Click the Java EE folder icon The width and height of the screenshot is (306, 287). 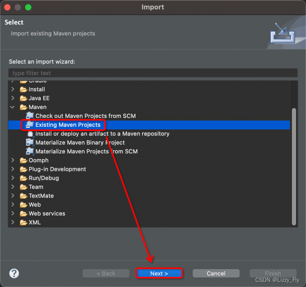pos(24,98)
